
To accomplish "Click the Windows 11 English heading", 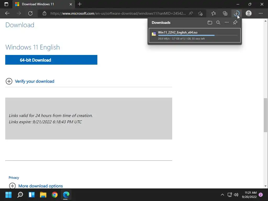I will [33, 47].
